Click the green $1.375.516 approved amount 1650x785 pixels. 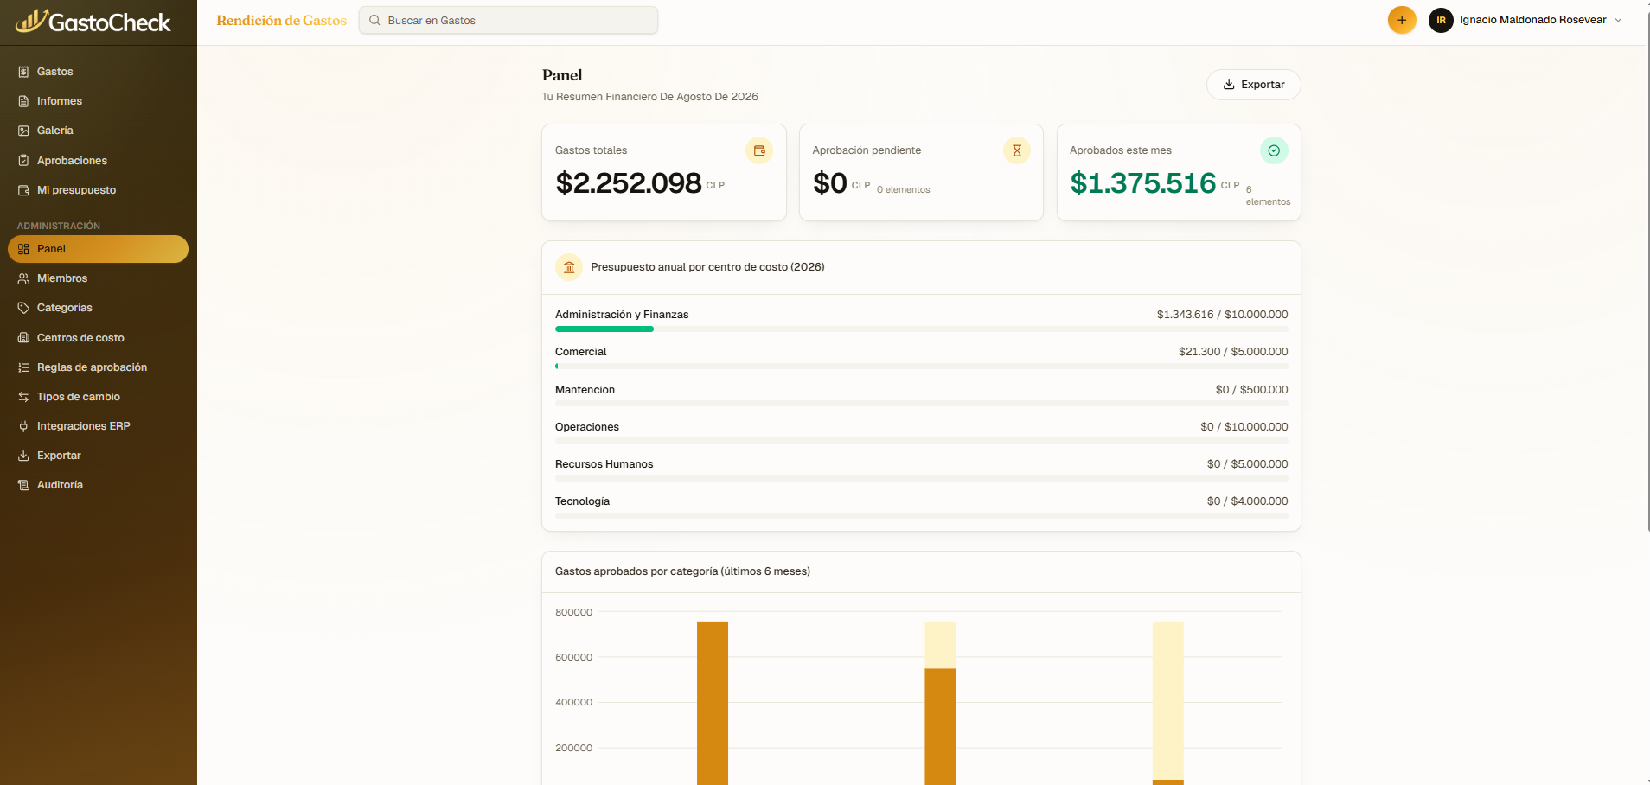click(1143, 183)
